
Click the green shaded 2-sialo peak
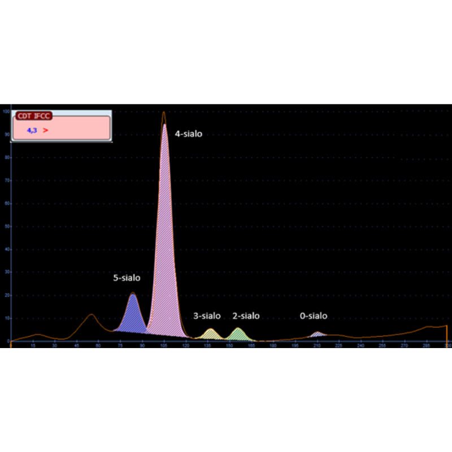[x=238, y=334]
